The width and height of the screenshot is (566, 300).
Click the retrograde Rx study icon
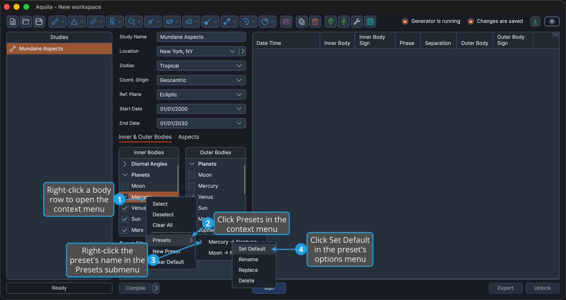(115, 22)
